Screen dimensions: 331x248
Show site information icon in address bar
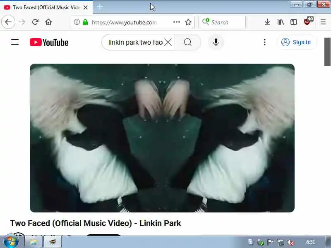77,22
